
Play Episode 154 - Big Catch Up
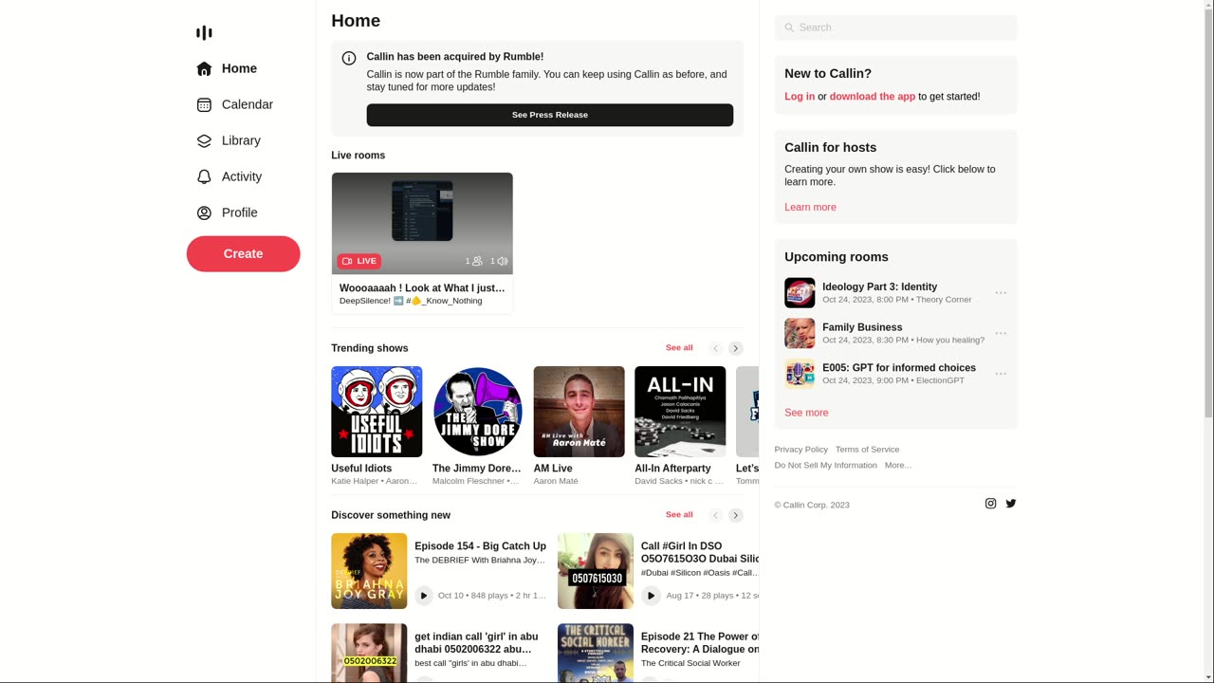point(424,596)
